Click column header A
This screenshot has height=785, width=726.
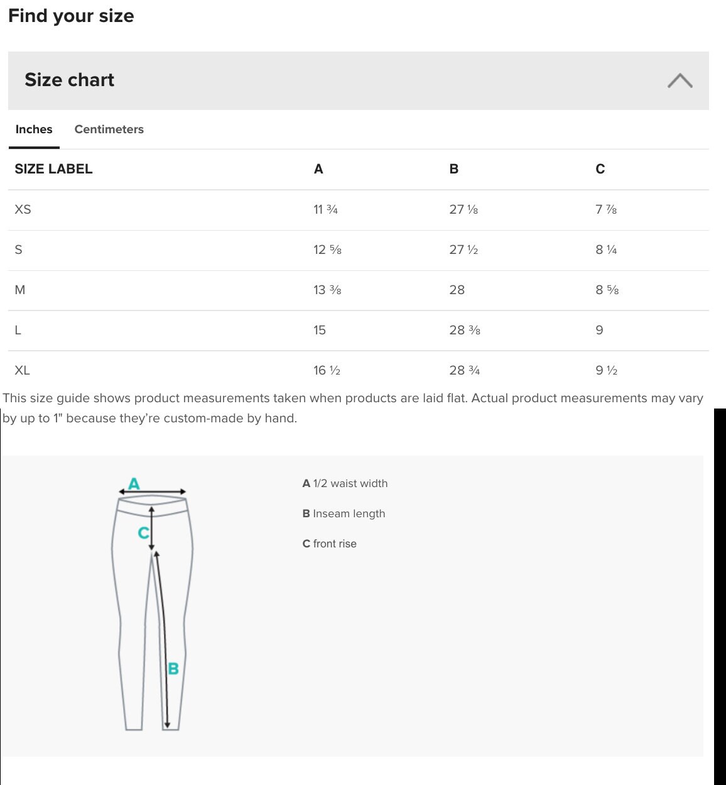318,169
